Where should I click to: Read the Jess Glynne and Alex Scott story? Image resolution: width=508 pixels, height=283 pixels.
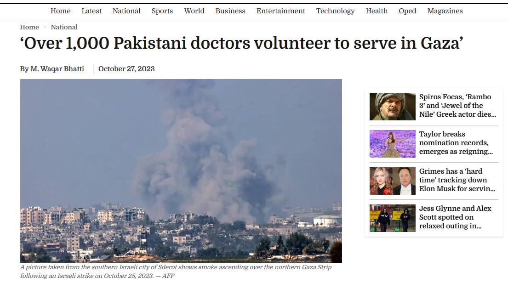pos(455,217)
